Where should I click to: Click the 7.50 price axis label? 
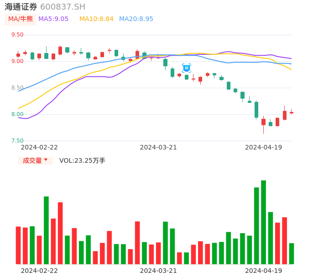[17, 141]
